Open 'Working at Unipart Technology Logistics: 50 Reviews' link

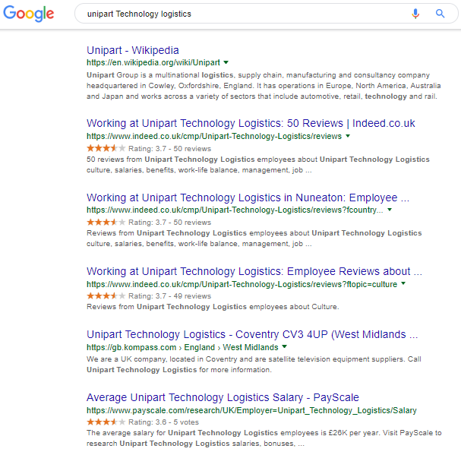251,123
